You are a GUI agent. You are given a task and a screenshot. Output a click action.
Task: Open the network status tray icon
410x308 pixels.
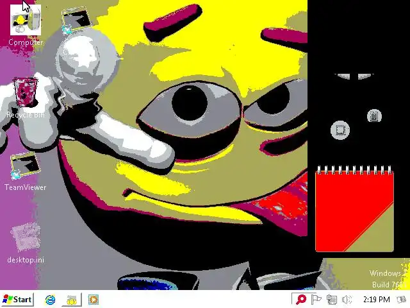pos(332,300)
